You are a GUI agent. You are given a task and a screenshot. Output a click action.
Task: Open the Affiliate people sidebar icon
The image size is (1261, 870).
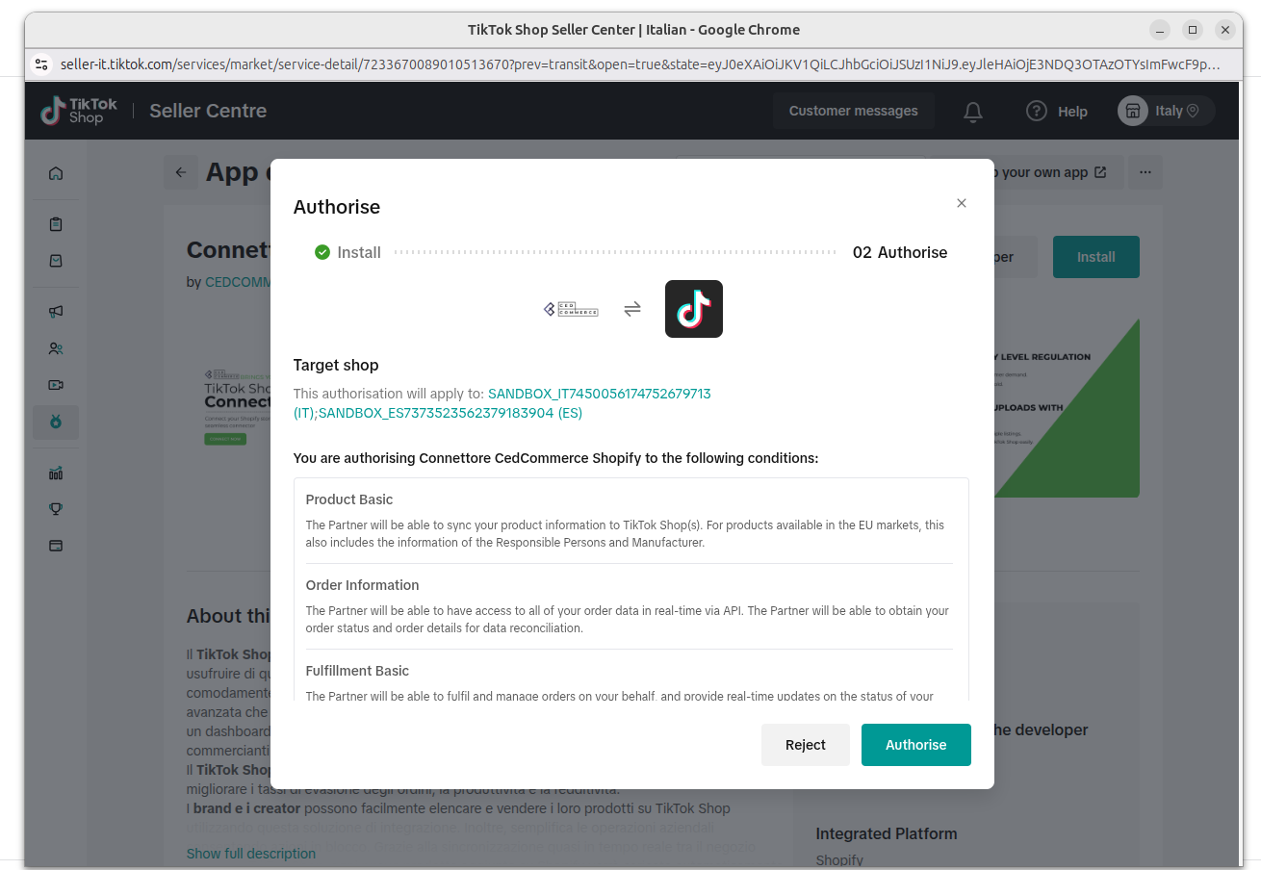point(56,348)
